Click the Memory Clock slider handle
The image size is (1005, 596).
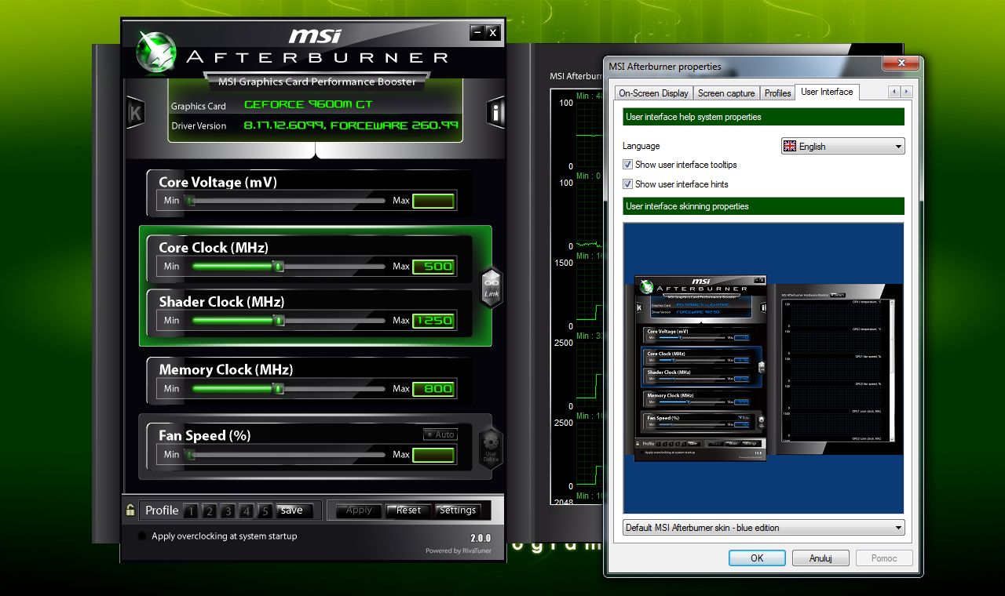pyautogui.click(x=278, y=389)
